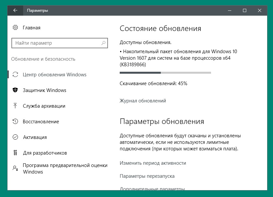Click Состояние обновления heading
Viewport: 273px width, 197px height.
pos(160,28)
